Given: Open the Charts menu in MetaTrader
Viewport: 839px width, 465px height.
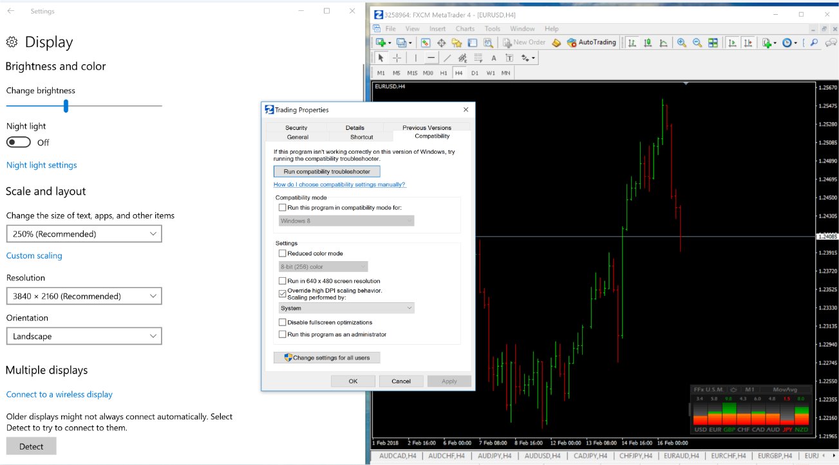Looking at the screenshot, I should (465, 29).
